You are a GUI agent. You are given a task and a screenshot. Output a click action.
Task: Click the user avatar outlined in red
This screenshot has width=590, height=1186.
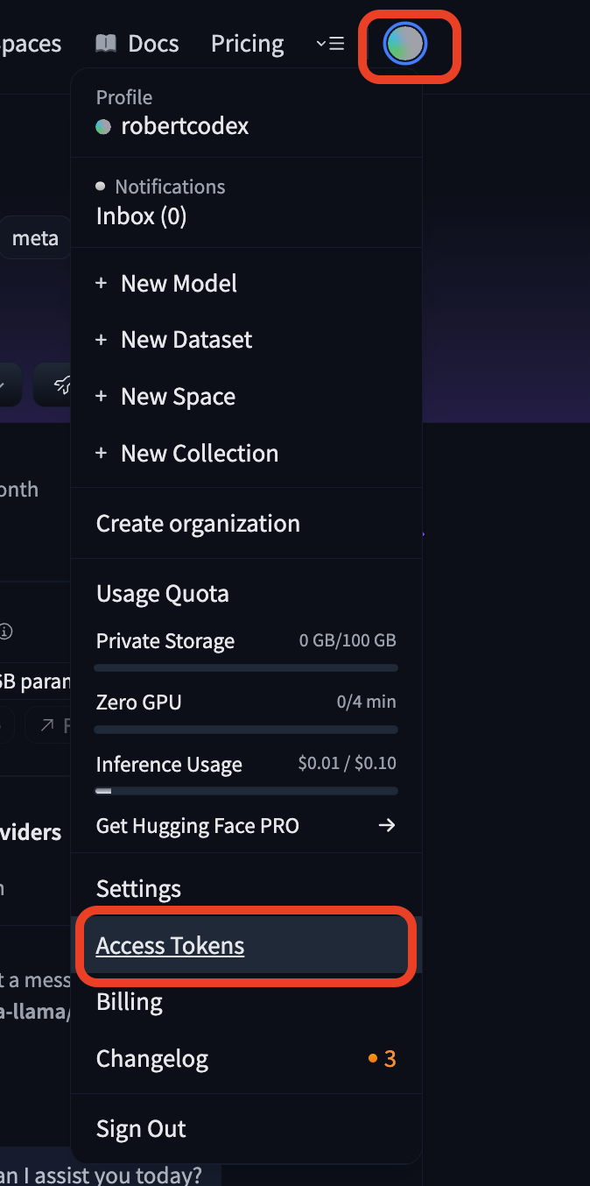click(408, 42)
